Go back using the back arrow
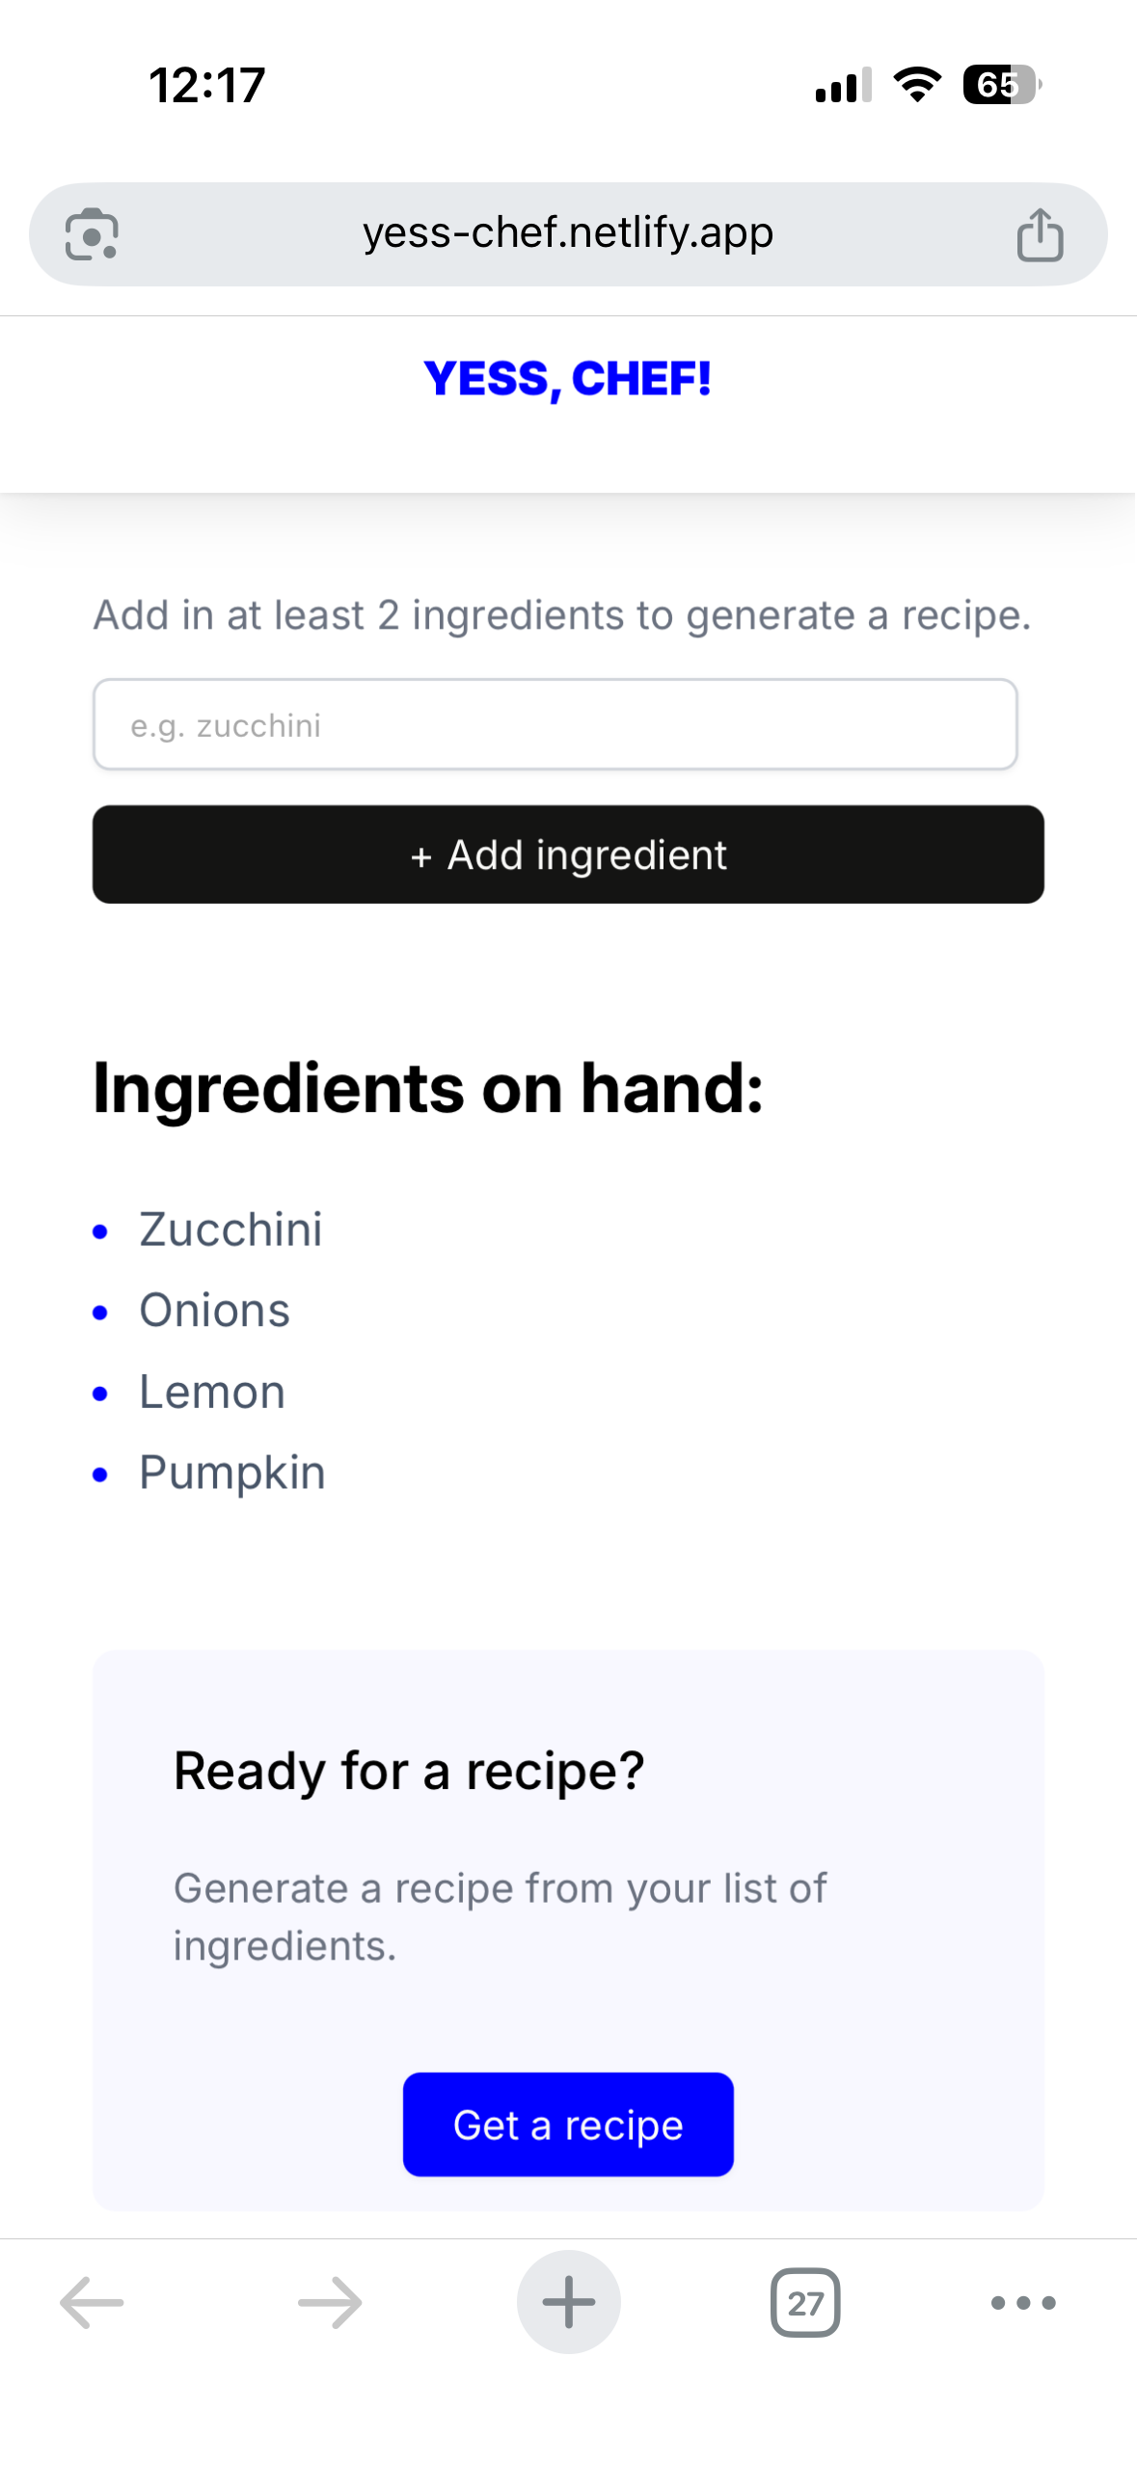1137x2465 pixels. (x=92, y=2302)
